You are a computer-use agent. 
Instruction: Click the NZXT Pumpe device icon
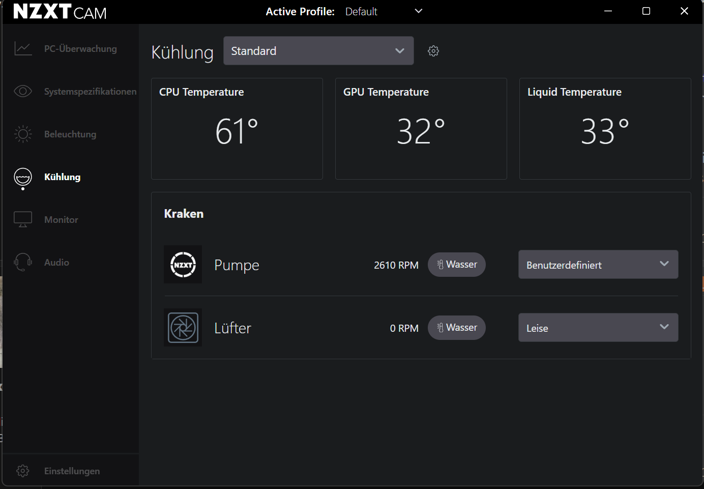pyautogui.click(x=183, y=265)
